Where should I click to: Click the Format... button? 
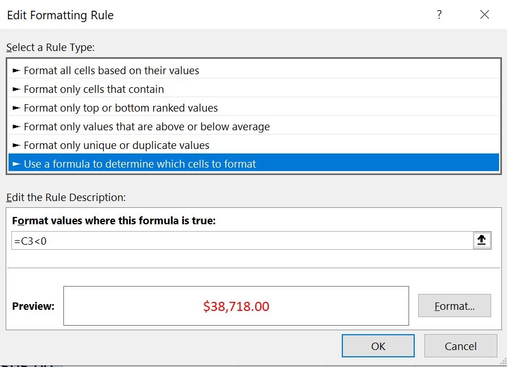[x=454, y=306]
